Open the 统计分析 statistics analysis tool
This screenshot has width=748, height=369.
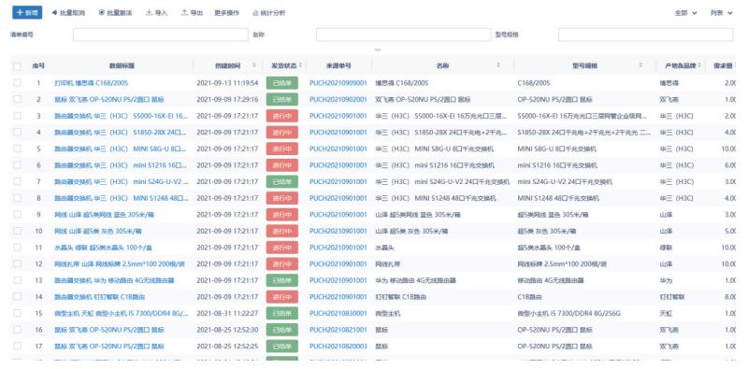[x=269, y=13]
